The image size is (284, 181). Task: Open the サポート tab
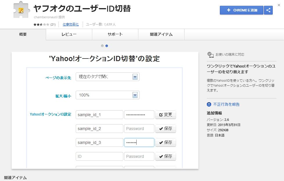[115, 34]
